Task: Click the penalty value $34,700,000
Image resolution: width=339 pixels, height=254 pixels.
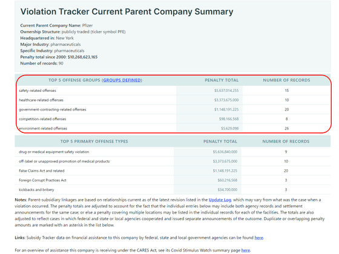Action: (x=227, y=190)
